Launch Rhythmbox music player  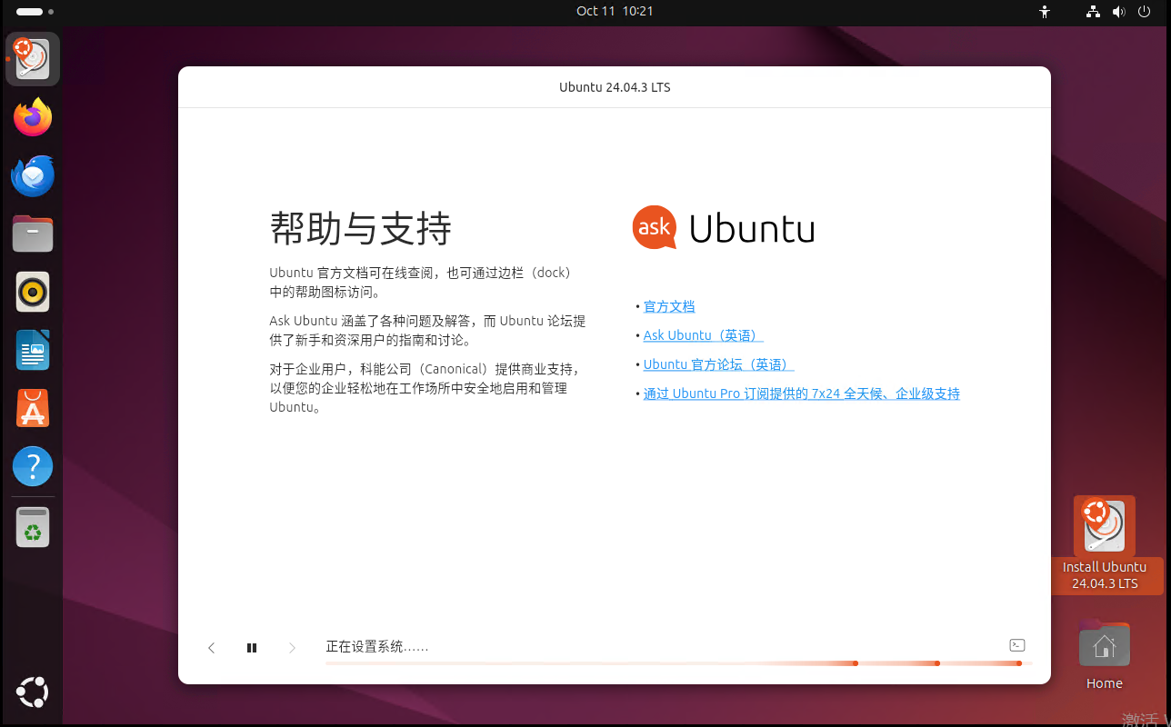pyautogui.click(x=33, y=292)
